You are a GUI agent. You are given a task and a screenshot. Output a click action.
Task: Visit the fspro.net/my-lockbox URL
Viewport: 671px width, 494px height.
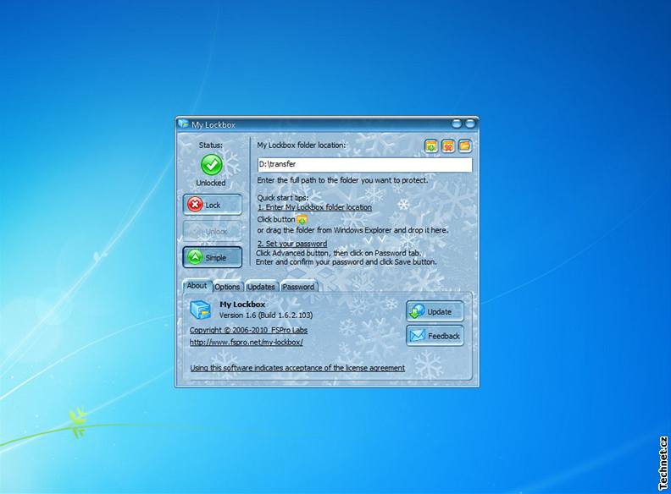(247, 343)
